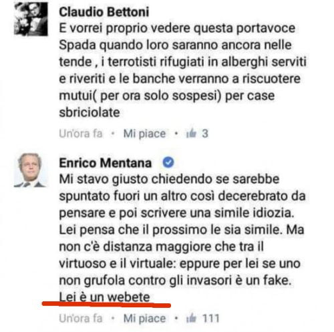The height and width of the screenshot is (332, 334).
Task: Open Claudio Bettoni's profile picture
Action: point(31,19)
